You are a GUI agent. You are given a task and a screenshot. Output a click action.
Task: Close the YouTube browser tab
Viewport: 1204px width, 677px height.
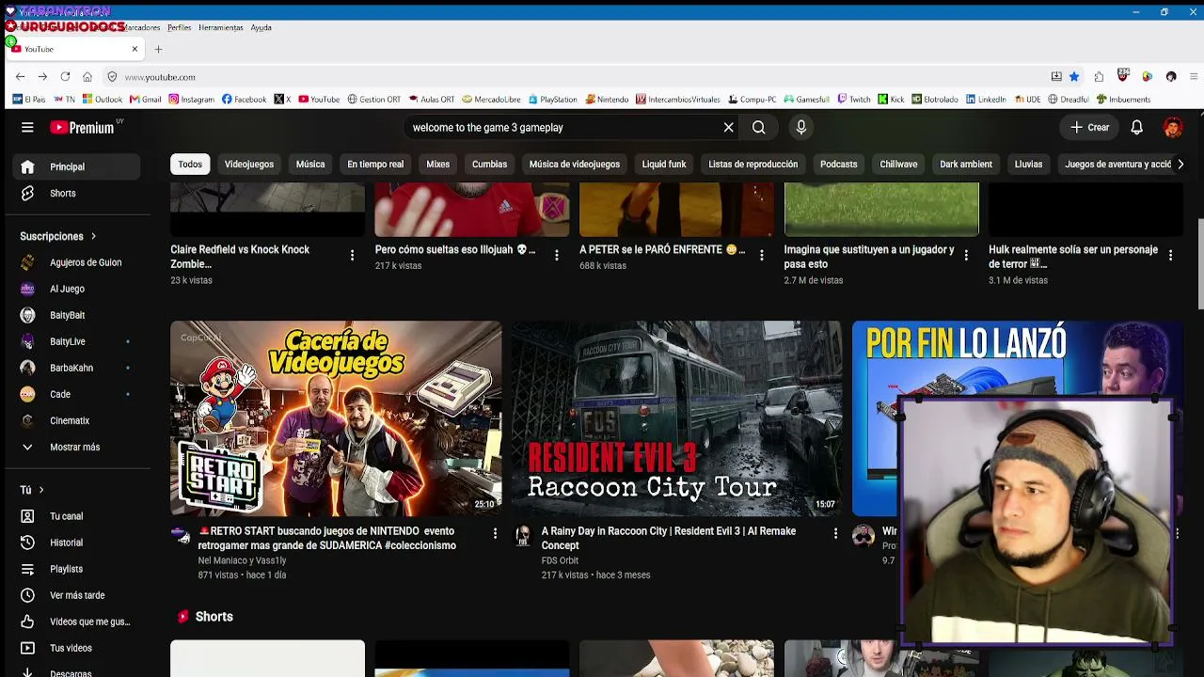coord(135,49)
